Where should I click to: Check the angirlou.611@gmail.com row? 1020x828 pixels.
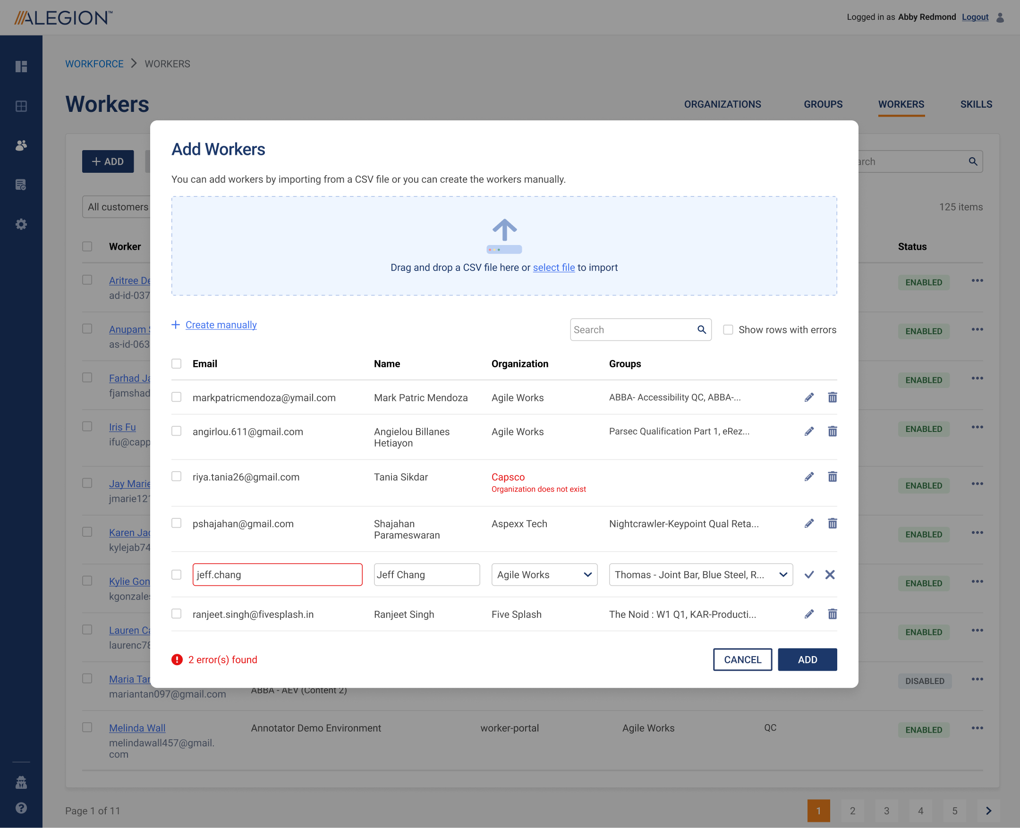tap(177, 431)
